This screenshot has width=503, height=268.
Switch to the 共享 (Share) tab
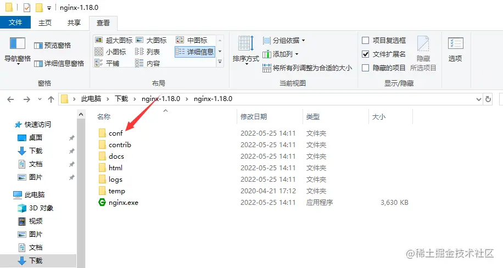(x=74, y=23)
